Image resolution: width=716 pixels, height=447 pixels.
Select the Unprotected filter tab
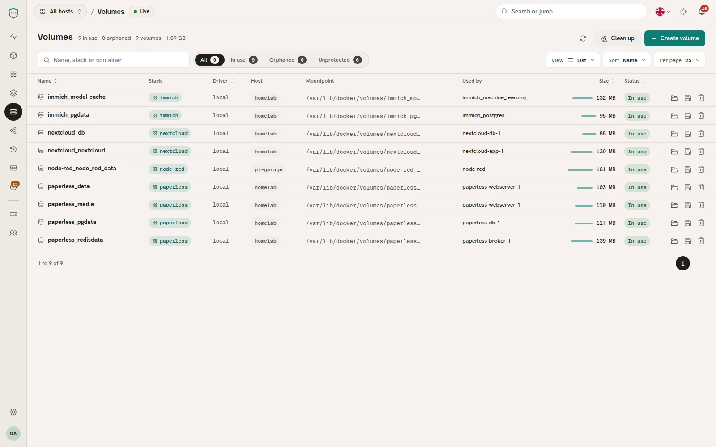point(340,60)
